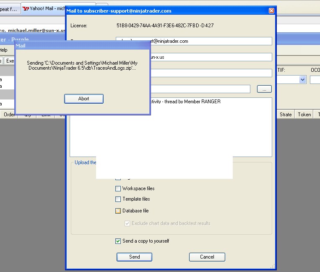Click the attachment path field beside the '...' button
Screen dimensions: 320x272
(200, 89)
